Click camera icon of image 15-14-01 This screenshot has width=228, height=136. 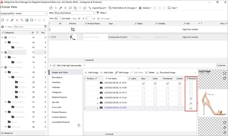coord(101,83)
